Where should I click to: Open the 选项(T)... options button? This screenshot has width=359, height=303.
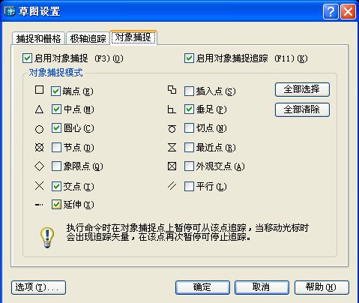(x=38, y=287)
